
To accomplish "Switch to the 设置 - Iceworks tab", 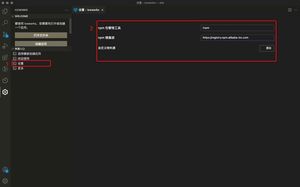I will coord(89,10).
